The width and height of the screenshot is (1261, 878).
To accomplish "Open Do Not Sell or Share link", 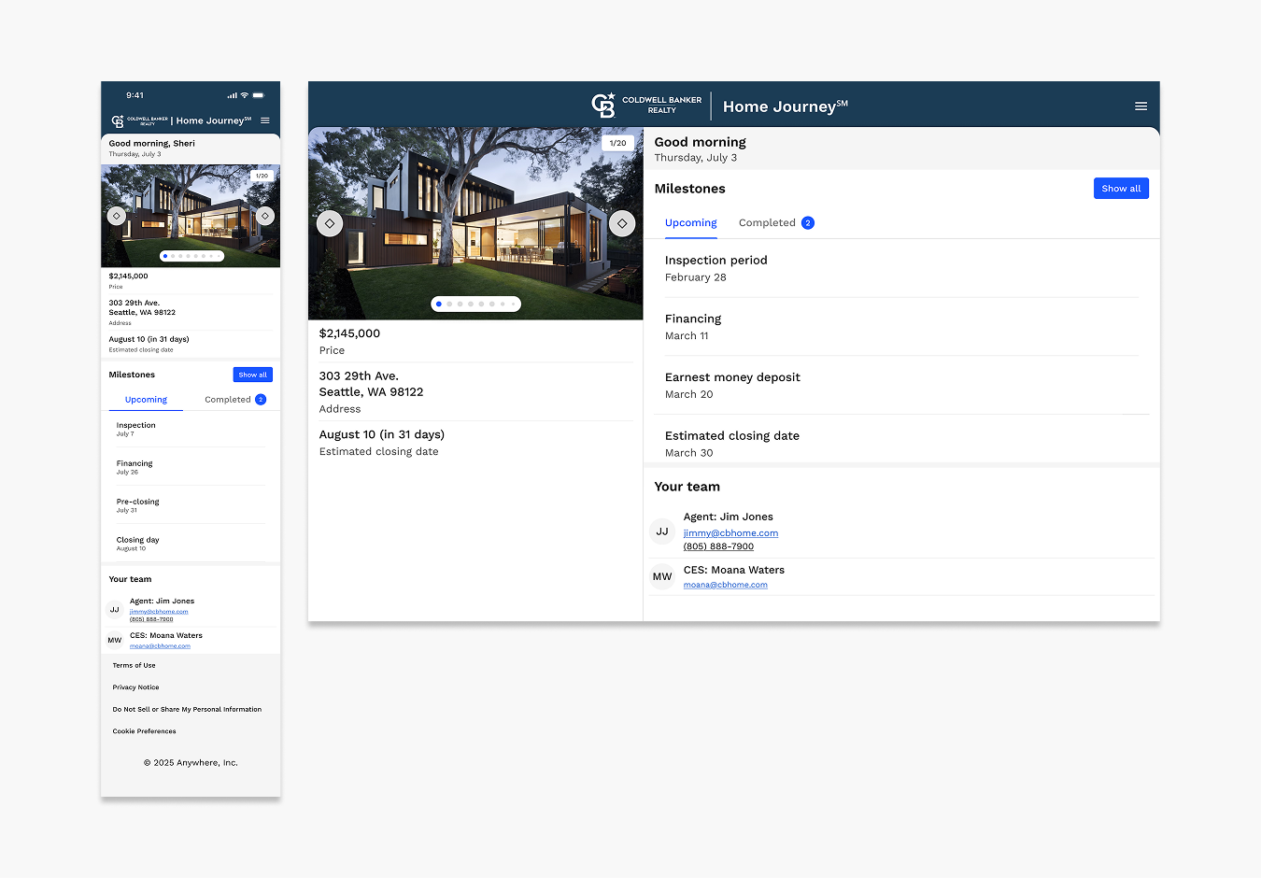I will [x=187, y=710].
